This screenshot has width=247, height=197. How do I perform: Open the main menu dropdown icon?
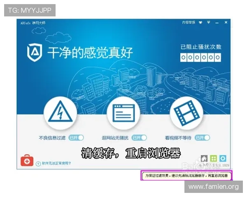tap(209, 23)
